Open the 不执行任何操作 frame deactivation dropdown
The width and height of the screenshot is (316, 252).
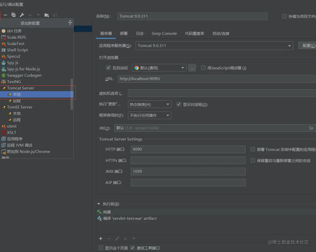149,115
